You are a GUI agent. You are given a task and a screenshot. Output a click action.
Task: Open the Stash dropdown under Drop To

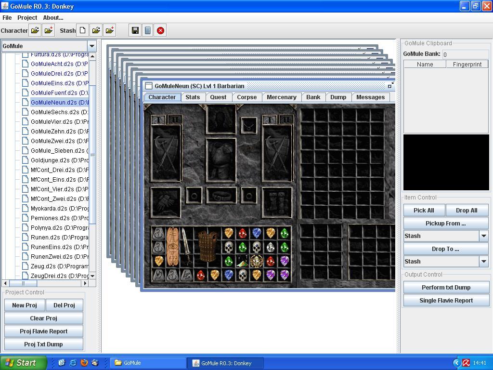483,261
